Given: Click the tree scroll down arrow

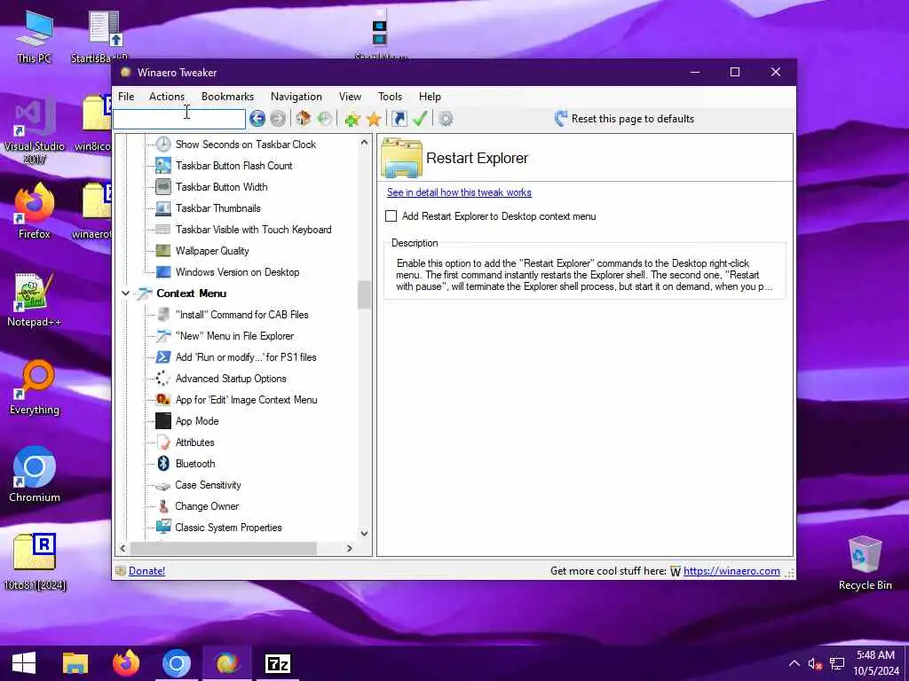Looking at the screenshot, I should [x=364, y=533].
